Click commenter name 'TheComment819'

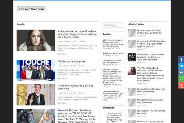coord(114,113)
